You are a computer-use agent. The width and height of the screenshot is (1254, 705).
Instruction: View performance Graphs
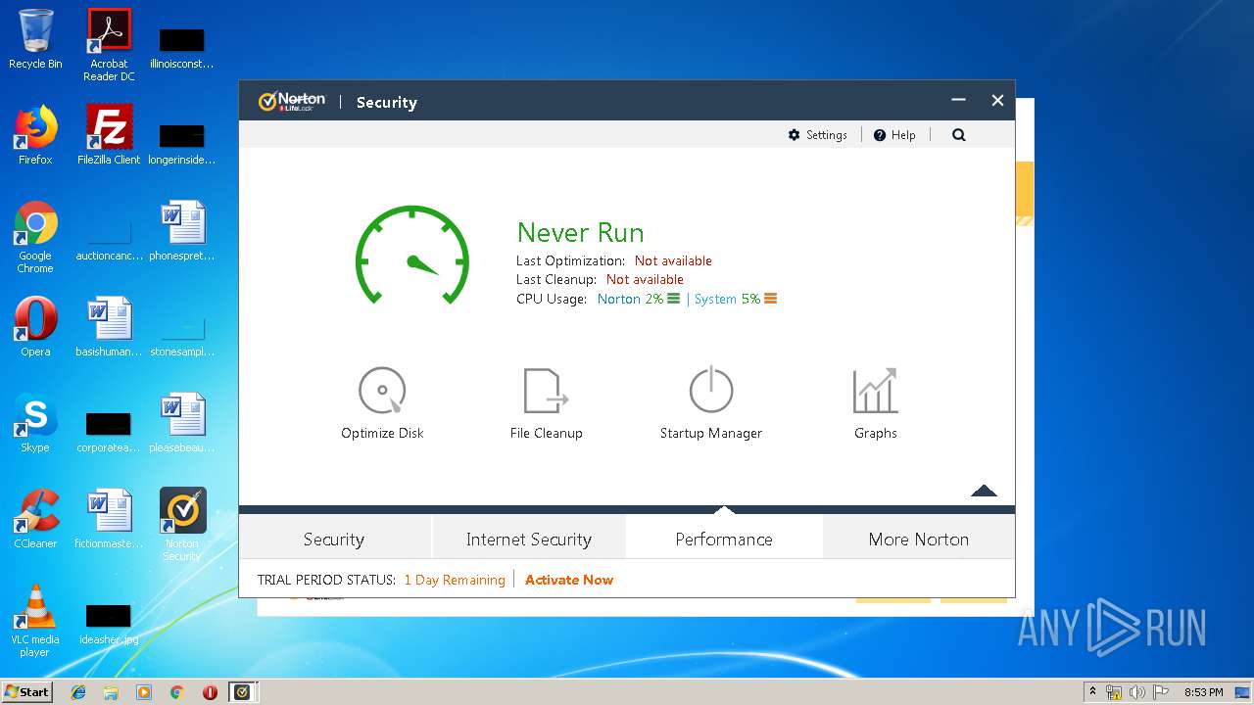(x=875, y=403)
